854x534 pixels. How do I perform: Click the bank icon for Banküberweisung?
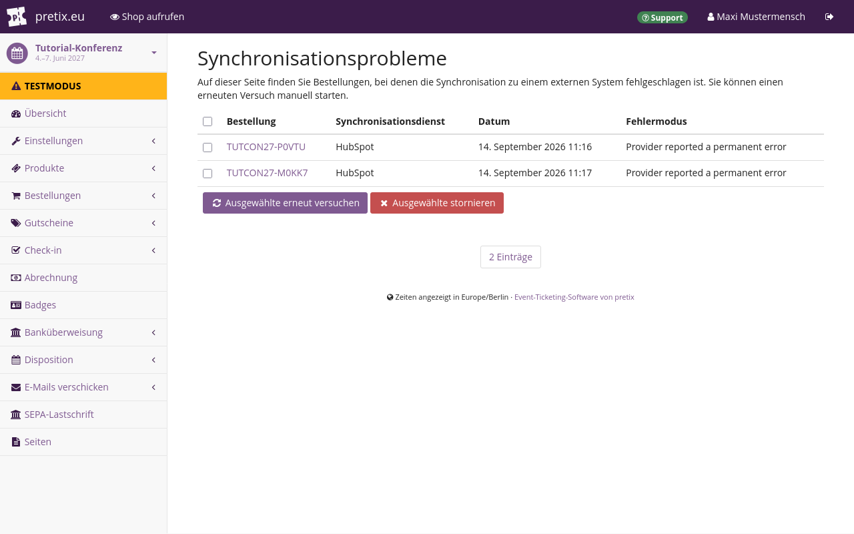[x=16, y=332]
